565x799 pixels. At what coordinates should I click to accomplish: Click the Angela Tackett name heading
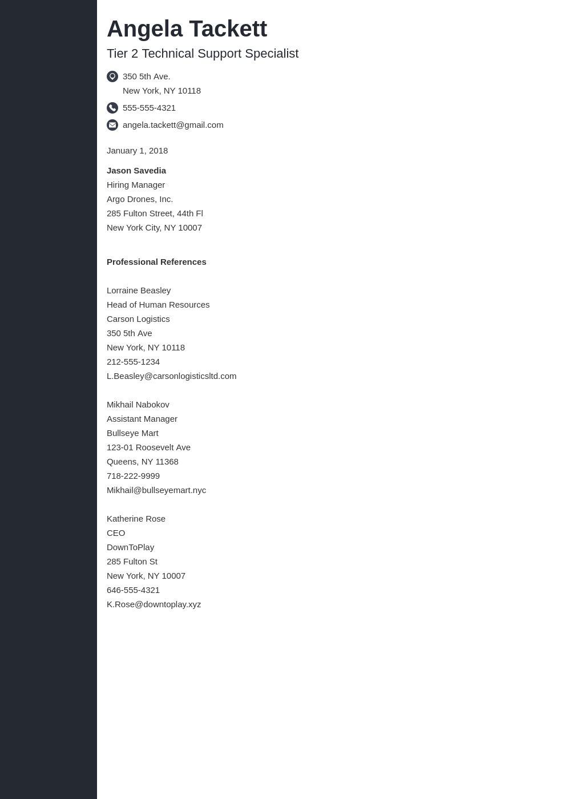point(187,29)
